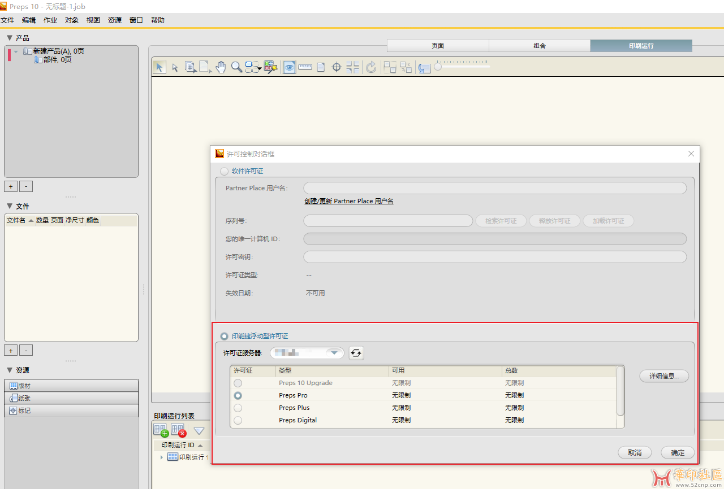The image size is (724, 489).
Task: Open the 文件 menu
Action: pos(7,20)
